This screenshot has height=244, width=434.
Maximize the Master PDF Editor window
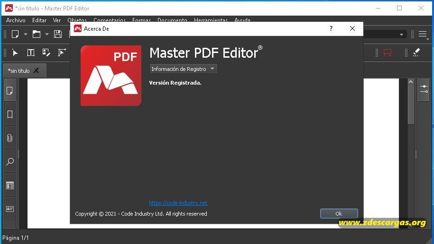point(399,9)
